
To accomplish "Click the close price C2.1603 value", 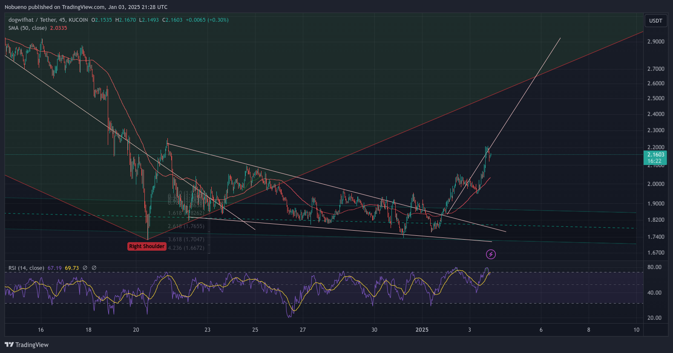I will (172, 20).
